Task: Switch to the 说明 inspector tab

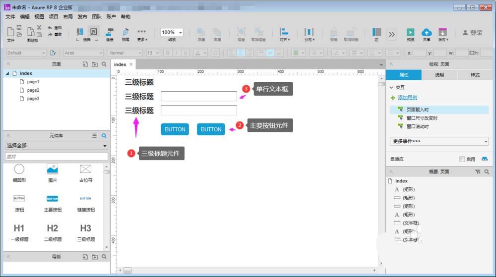Action: pos(439,75)
